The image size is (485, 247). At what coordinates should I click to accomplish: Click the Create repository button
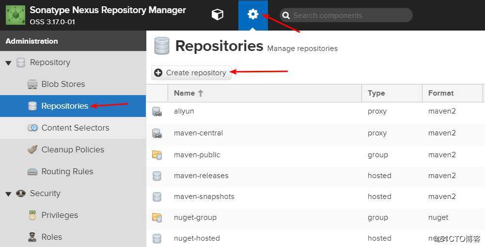click(191, 73)
